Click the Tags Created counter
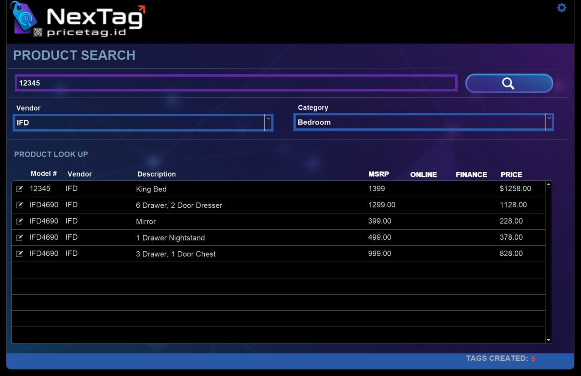The width and height of the screenshot is (581, 376). tap(500, 359)
